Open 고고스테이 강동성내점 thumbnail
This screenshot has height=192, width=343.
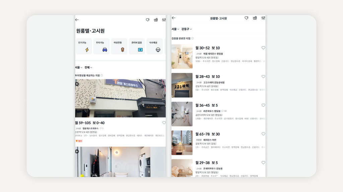[x=182, y=85]
